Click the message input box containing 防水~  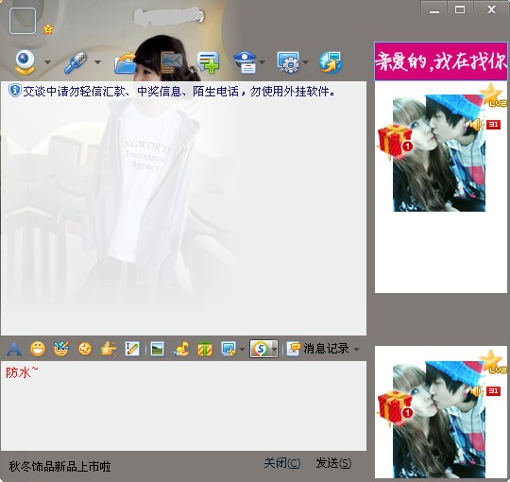tap(183, 405)
